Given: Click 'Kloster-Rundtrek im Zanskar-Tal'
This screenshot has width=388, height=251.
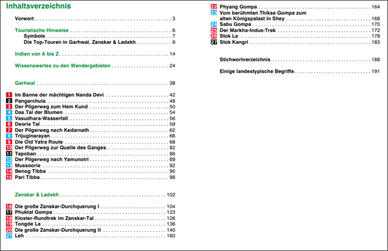Looking at the screenshot, I should 54,218.
